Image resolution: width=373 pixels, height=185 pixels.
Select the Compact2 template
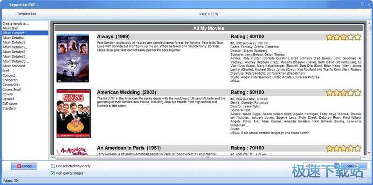click(x=10, y=80)
